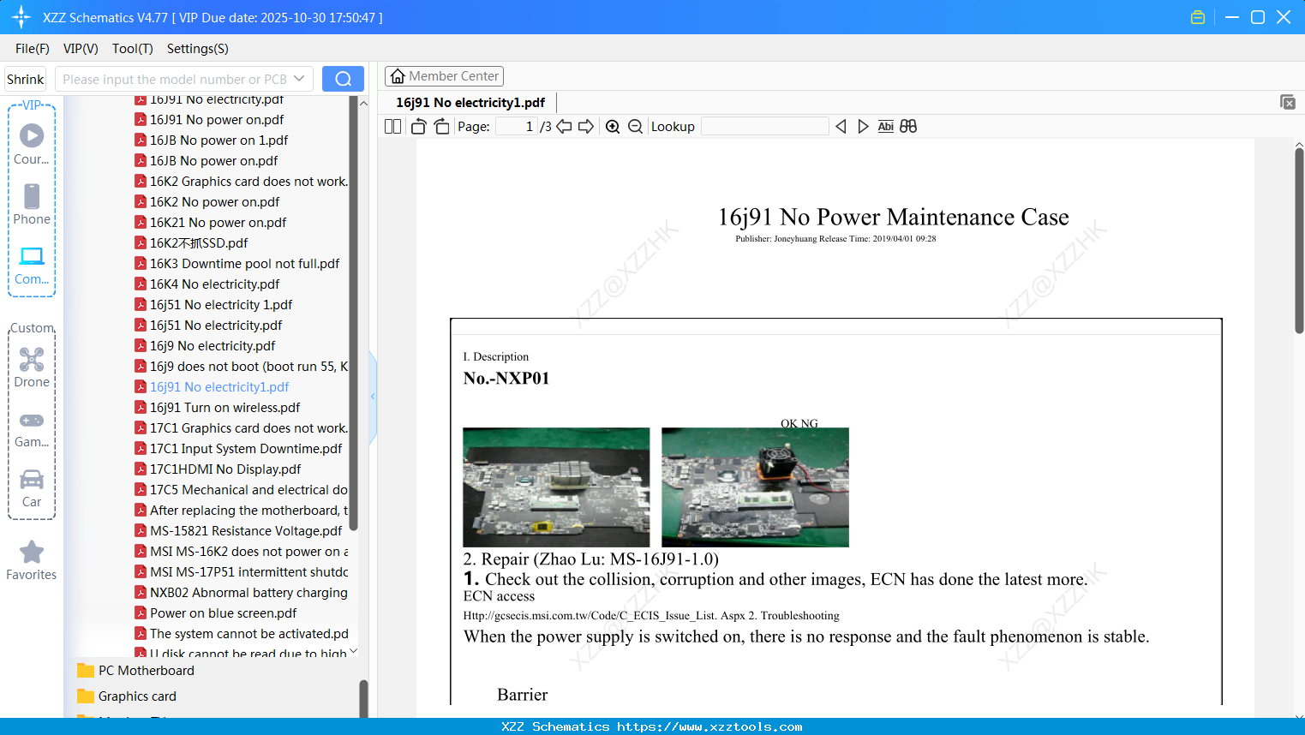The height and width of the screenshot is (735, 1305).
Task: Go to the previous page arrow
Action: (564, 127)
